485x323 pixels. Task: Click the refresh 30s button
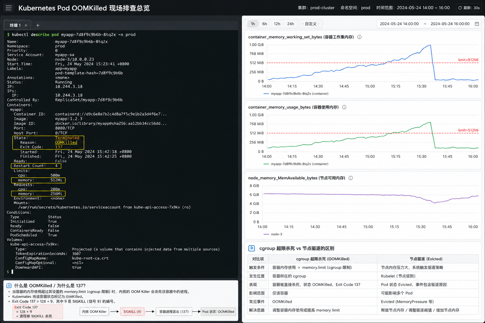[x=469, y=8]
